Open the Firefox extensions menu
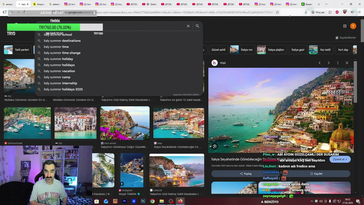Screen dimensions: 364x205 click(x=330, y=12)
